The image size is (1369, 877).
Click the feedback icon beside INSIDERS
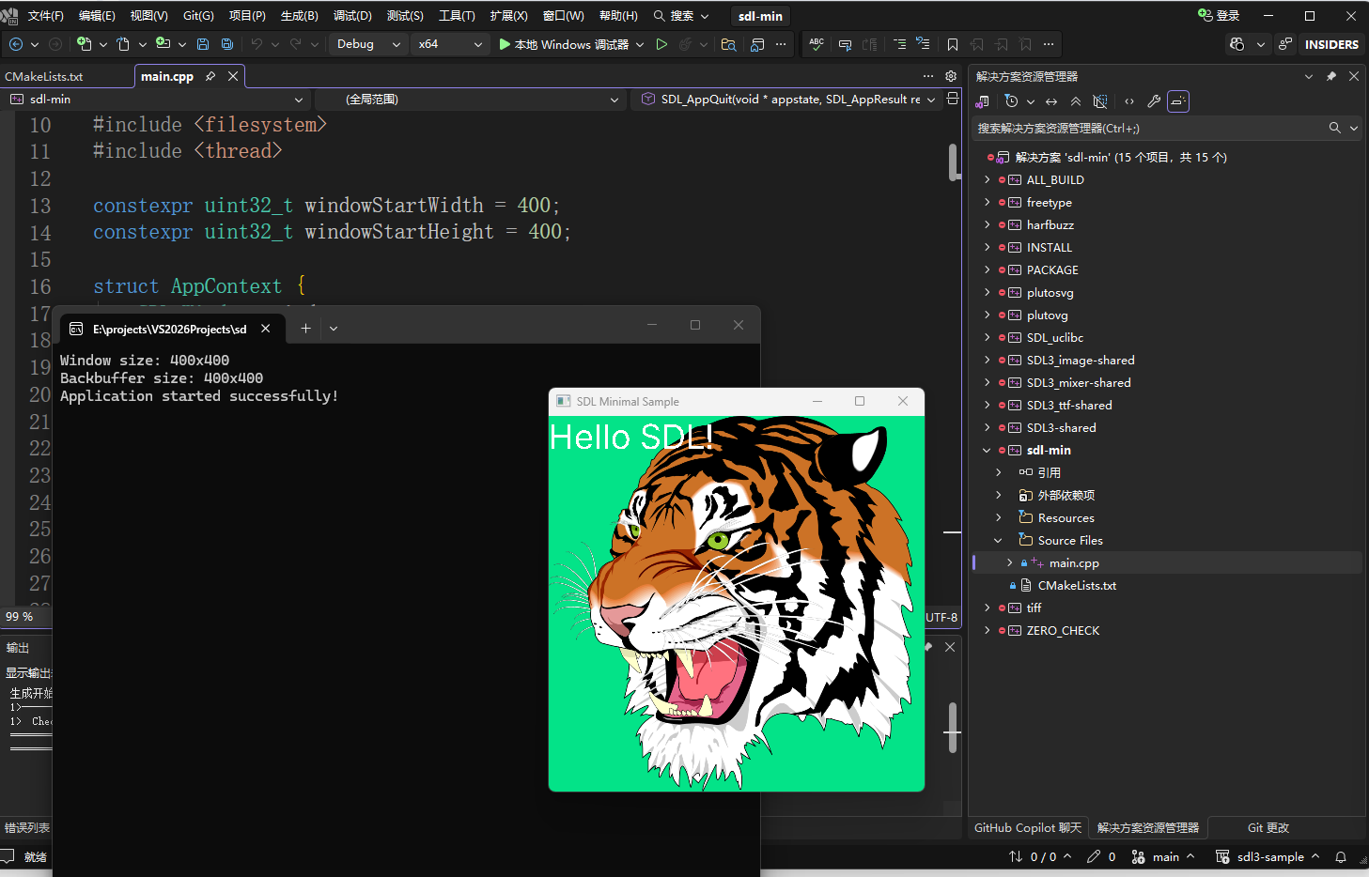[1285, 44]
